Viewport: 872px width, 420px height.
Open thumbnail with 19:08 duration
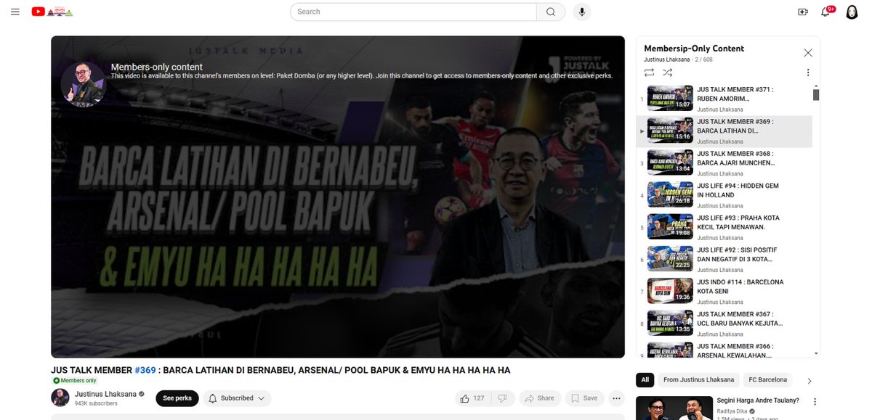click(x=669, y=226)
